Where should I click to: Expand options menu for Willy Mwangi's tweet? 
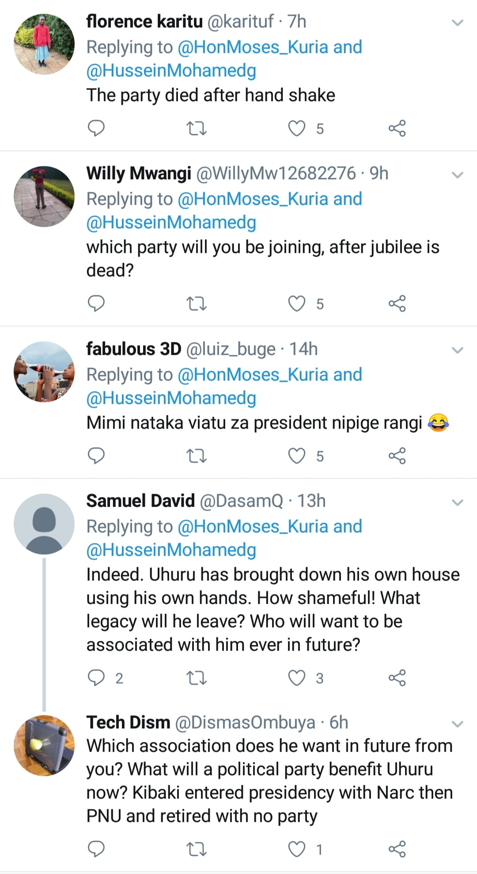pos(458,175)
